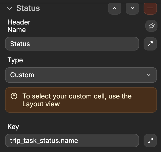Click the "trip_task_status.name" key value text

point(44,141)
